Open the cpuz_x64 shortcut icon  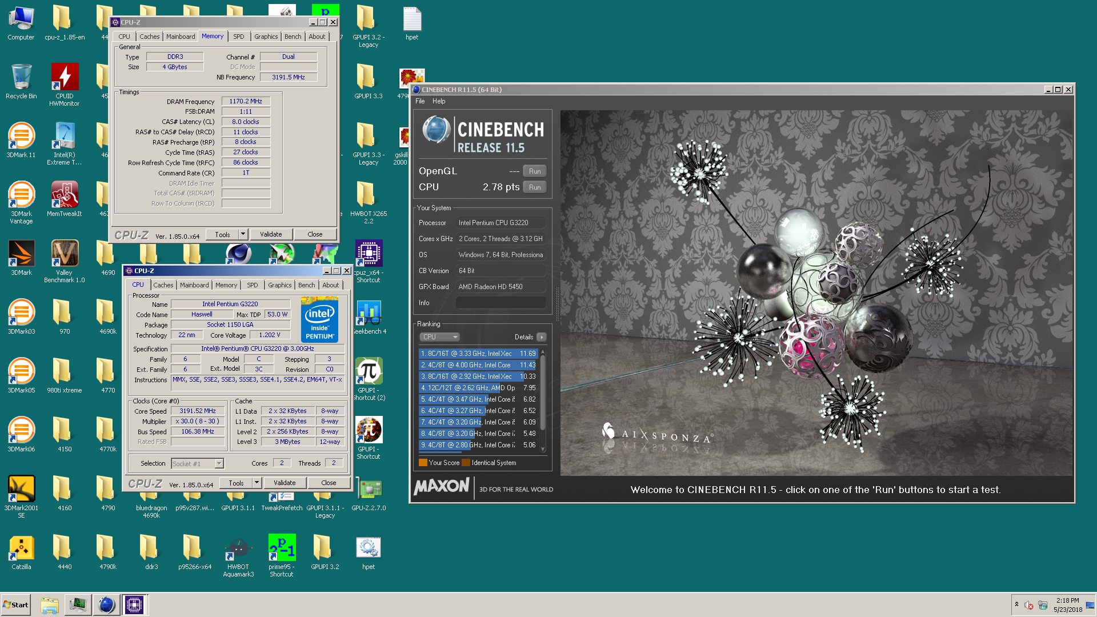pos(369,261)
